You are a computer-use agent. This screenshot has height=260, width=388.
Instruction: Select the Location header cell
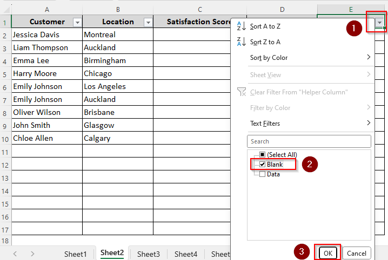click(x=118, y=22)
